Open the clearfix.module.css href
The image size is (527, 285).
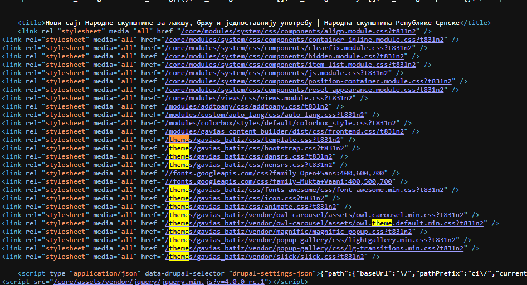tap(290, 48)
